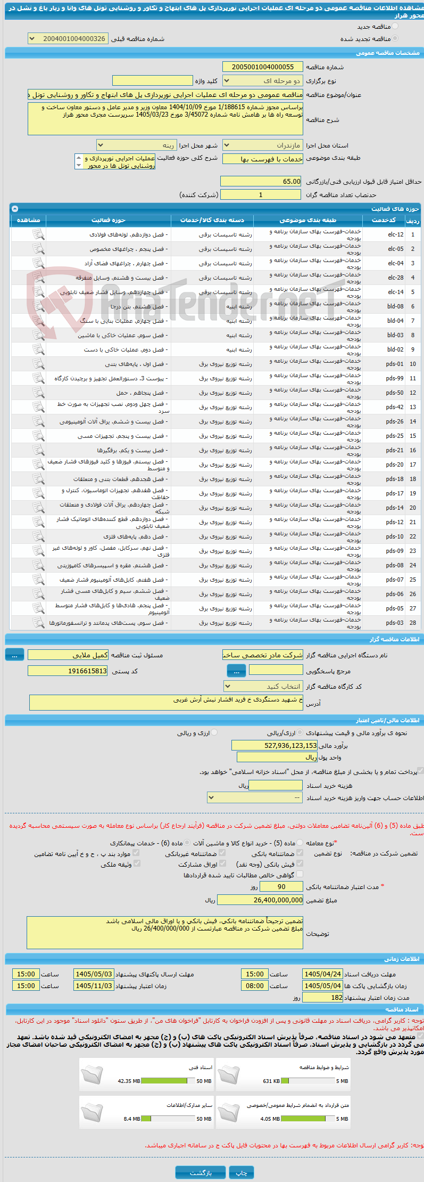Open view icon for row bld-04
This screenshot has height=1182, width=424.
tap(38, 321)
